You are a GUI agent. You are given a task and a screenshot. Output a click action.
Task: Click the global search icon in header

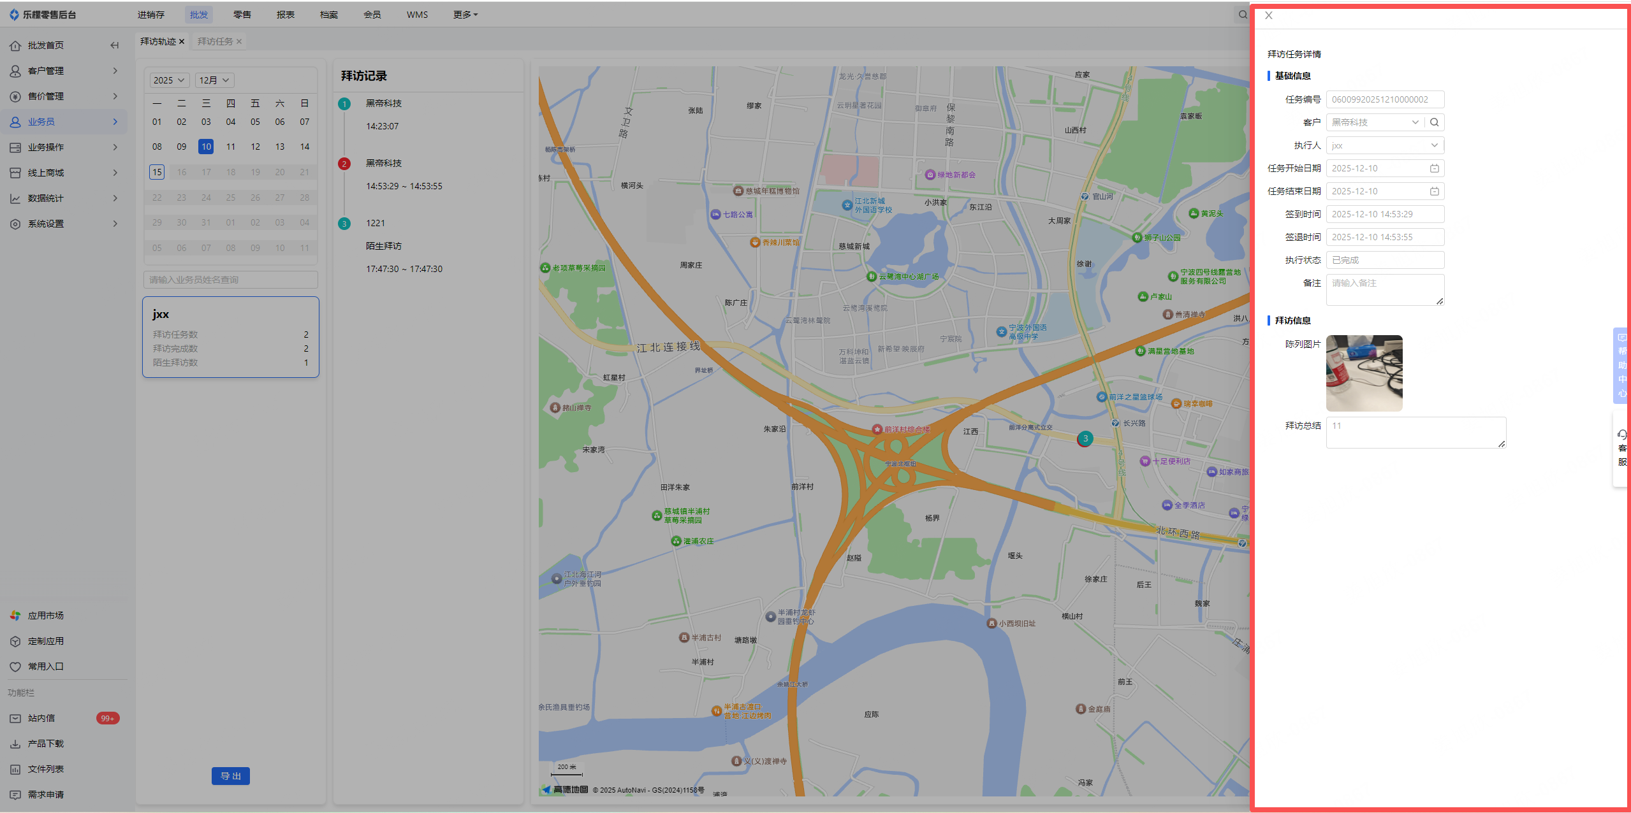pos(1243,15)
